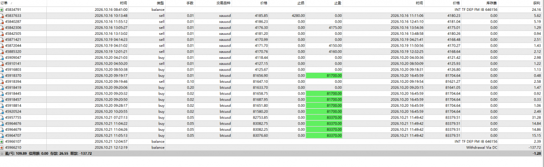Sort by the 止损 column header
The image size is (544, 167).
pos(287,3)
